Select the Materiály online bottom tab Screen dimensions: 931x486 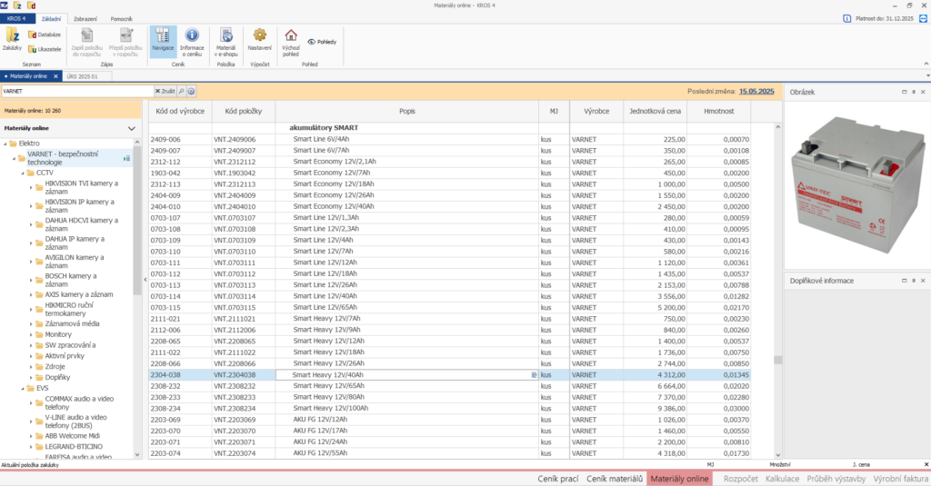click(x=679, y=479)
